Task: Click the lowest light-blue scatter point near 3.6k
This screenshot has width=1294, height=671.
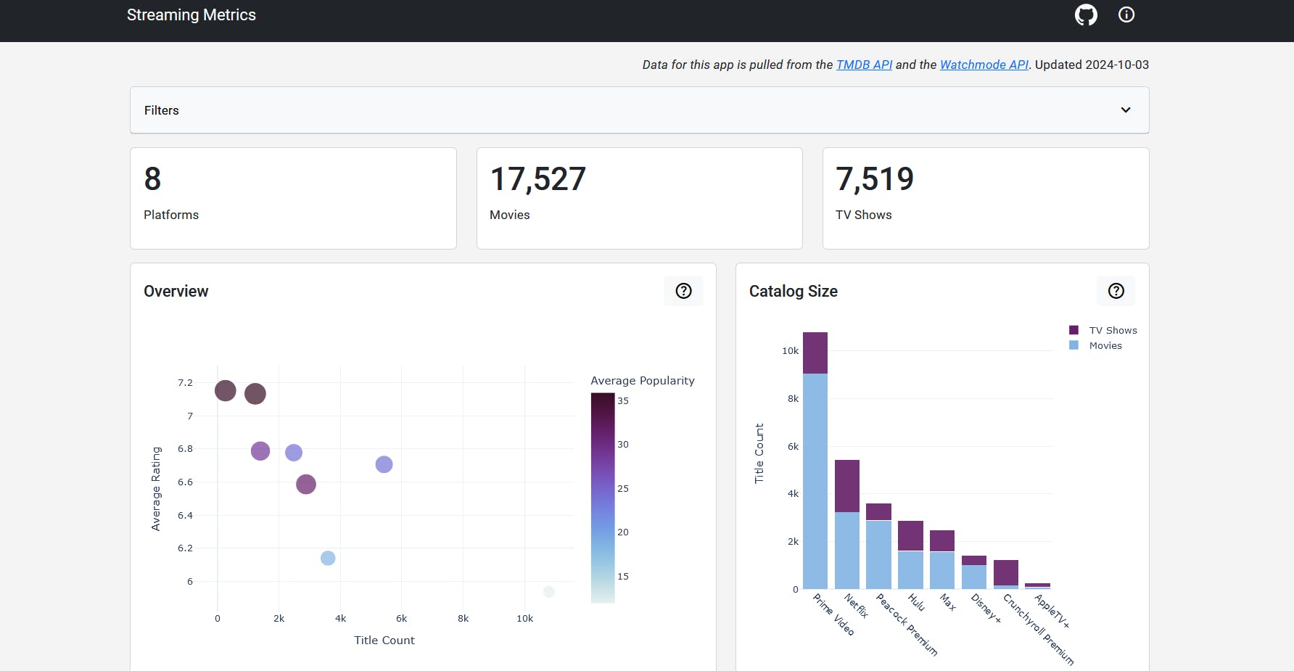Action: 328,558
